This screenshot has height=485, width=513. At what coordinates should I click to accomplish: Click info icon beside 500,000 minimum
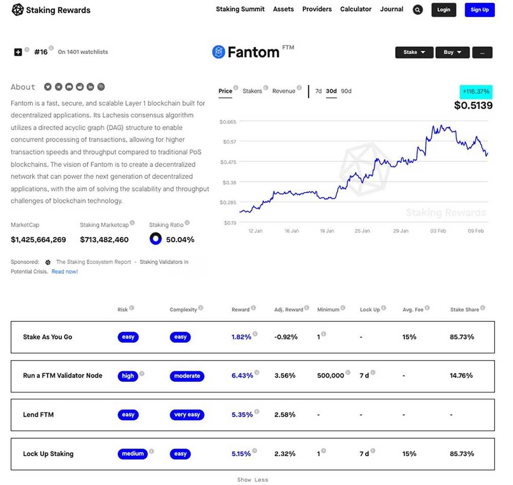point(348,372)
